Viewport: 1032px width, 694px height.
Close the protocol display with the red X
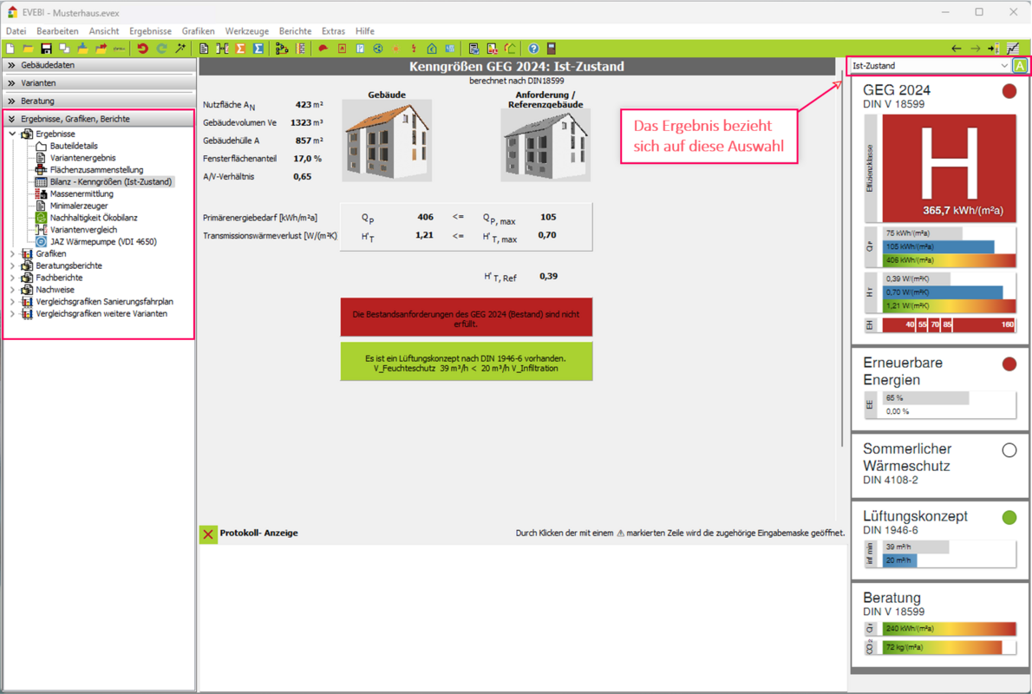tap(208, 534)
